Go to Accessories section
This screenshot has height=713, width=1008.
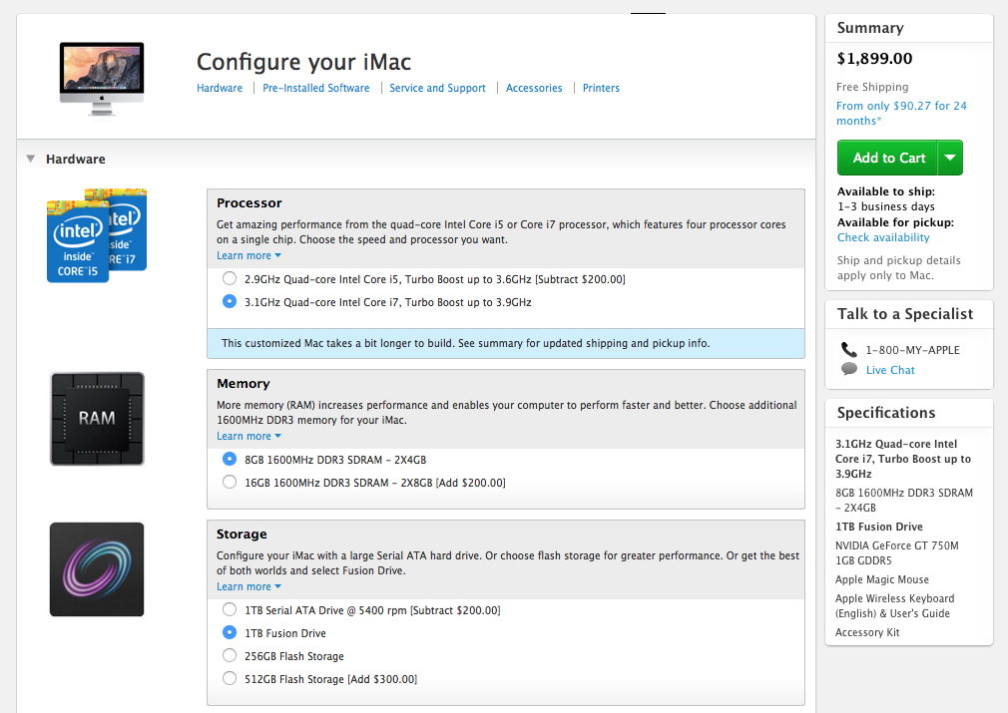(534, 88)
